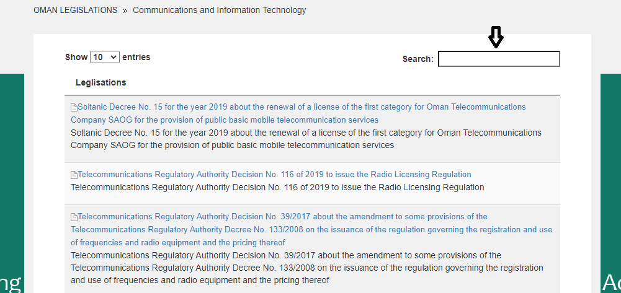Screen dimensions: 621x293
Task: Click the down arrow above the search box
Action: (496, 38)
